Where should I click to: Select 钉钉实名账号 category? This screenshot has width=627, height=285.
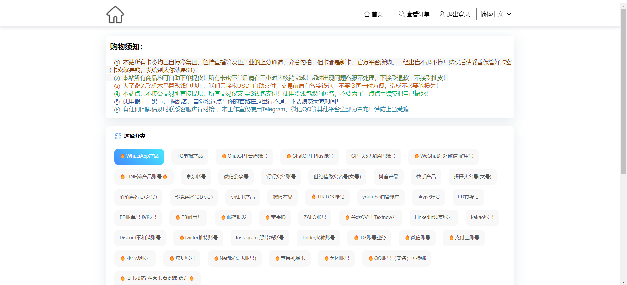coord(281,177)
